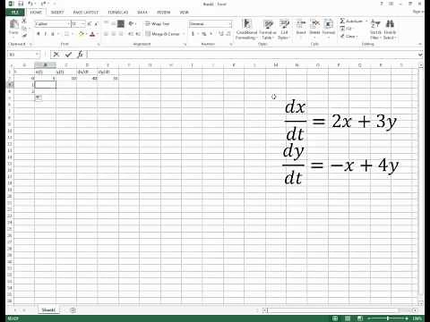The height and width of the screenshot is (322, 430).
Task: Click the Add new sheet plus icon
Action: (73, 310)
